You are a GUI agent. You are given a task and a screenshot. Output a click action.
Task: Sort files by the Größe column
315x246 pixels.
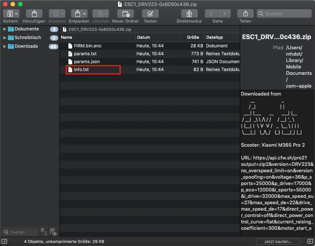coord(193,38)
